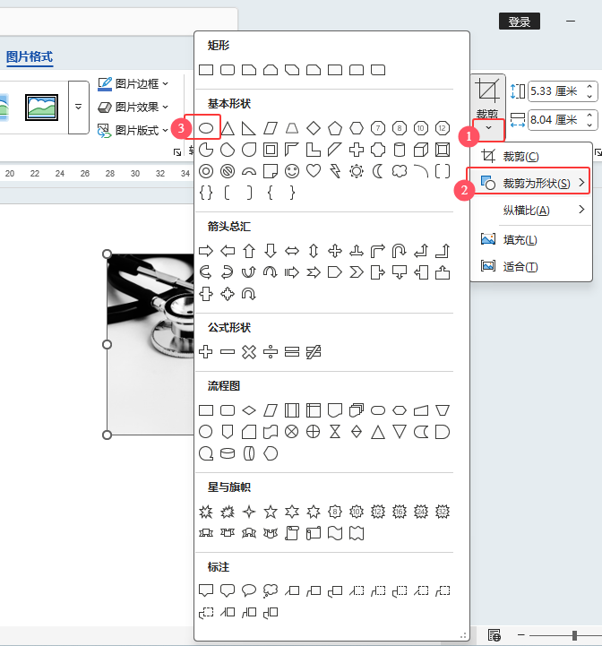This screenshot has height=646, width=602.
Task: Choose the Crop (C) menu item
Action: [531, 157]
